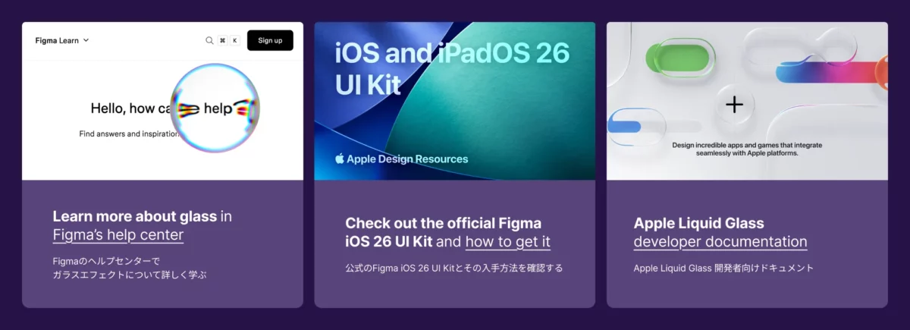This screenshot has height=330, width=910.
Task: Click the search magnifier icon beside Sign up
Action: (x=209, y=40)
